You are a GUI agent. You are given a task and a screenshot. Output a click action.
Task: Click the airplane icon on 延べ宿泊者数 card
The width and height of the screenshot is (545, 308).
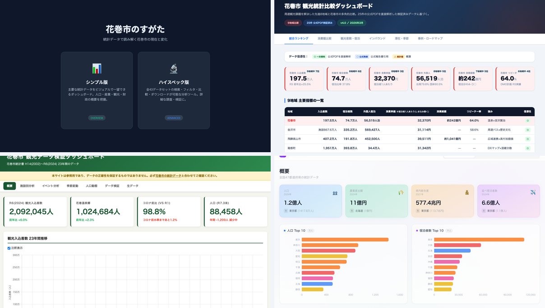(533, 193)
